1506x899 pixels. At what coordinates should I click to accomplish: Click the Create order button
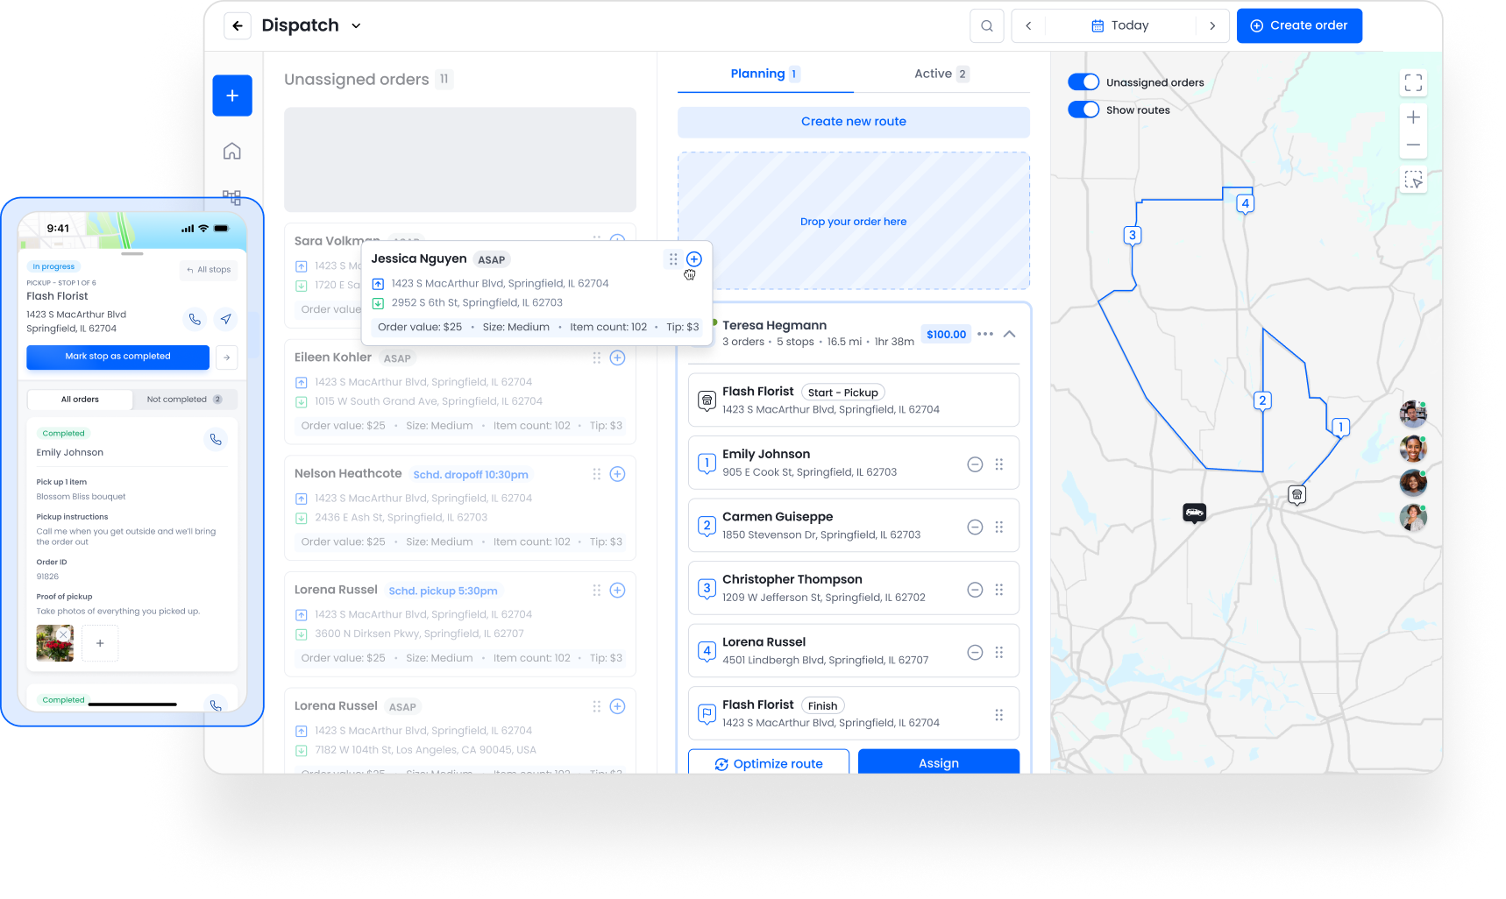coord(1299,25)
